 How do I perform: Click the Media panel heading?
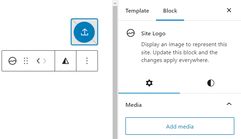coord(133,105)
